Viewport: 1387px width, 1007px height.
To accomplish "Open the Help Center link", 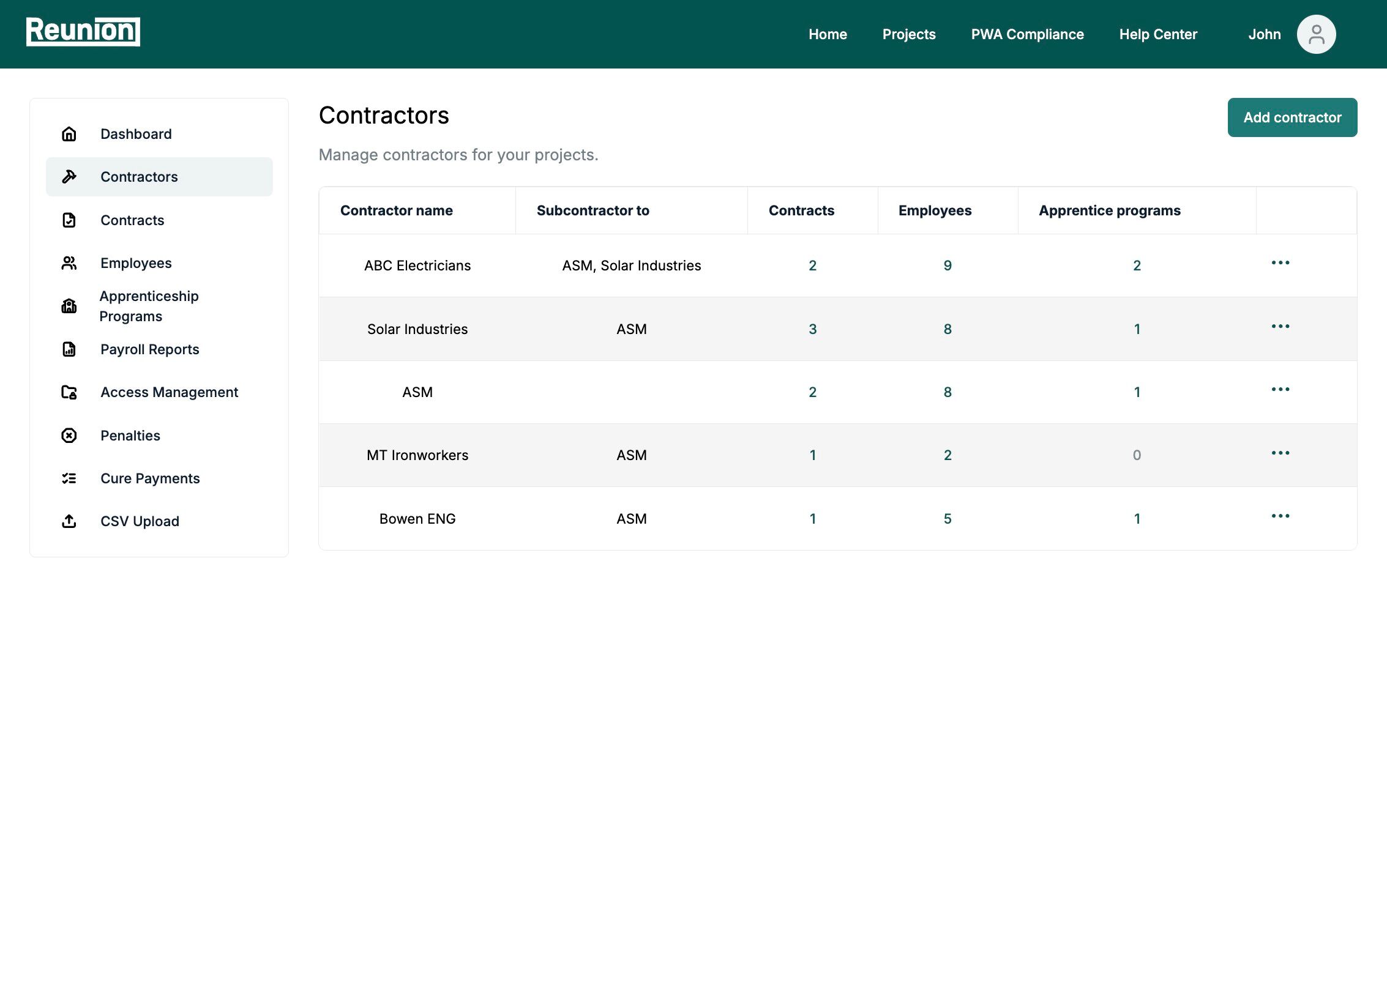I will tap(1158, 34).
